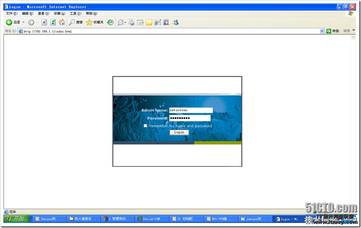
Task: Expand the mail button dropdown arrow
Action: pyautogui.click(x=125, y=22)
